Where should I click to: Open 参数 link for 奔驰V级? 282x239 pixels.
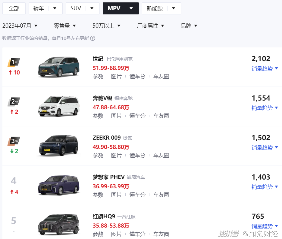coord(98,116)
